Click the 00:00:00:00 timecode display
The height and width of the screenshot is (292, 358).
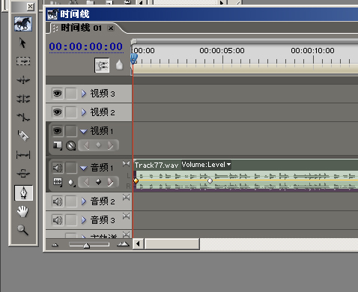point(86,47)
